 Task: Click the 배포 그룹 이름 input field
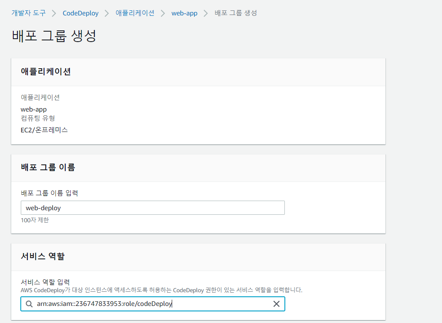pyautogui.click(x=153, y=208)
